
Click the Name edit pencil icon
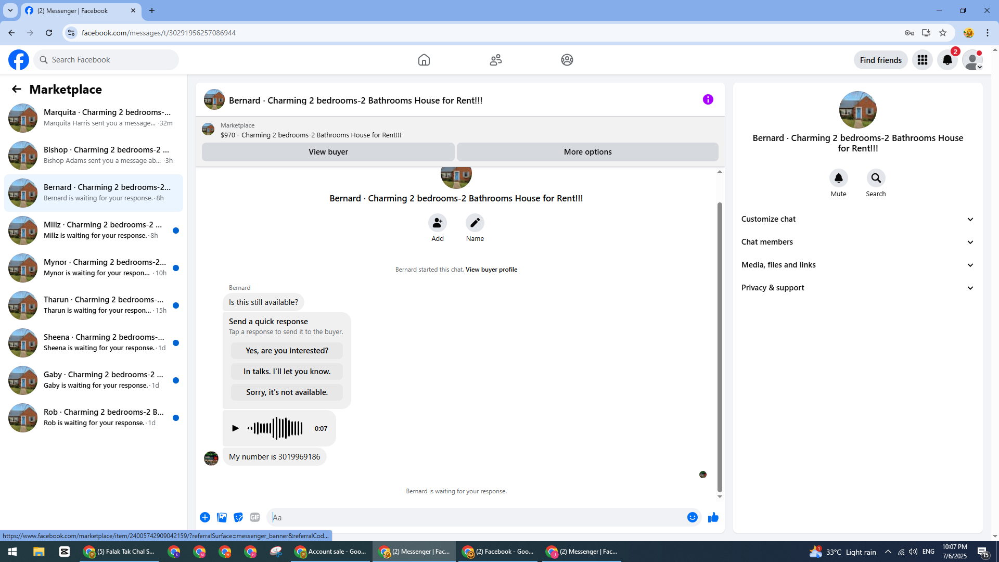(x=475, y=223)
